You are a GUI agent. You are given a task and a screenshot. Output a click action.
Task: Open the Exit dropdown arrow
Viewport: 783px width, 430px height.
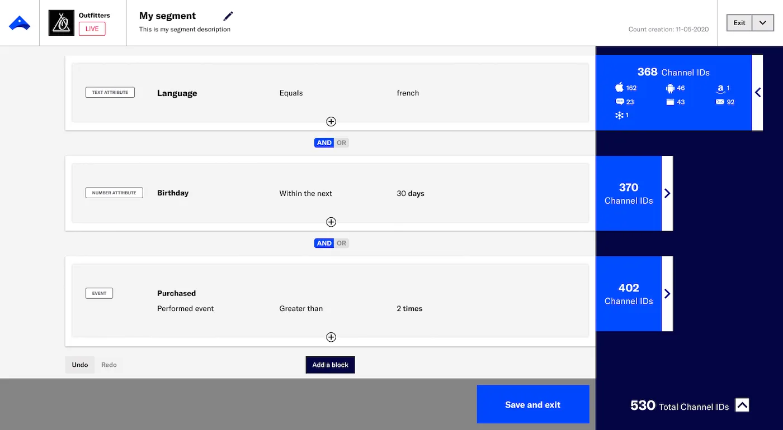763,23
